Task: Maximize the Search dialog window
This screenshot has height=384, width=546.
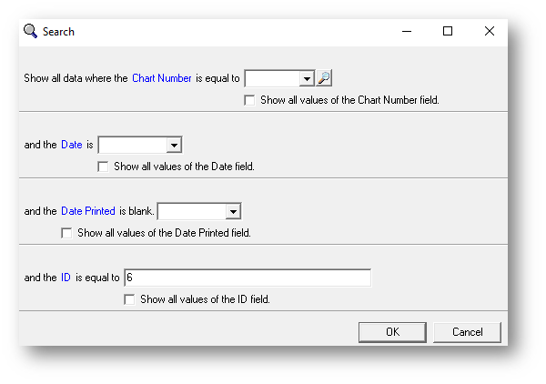Action: (x=448, y=31)
